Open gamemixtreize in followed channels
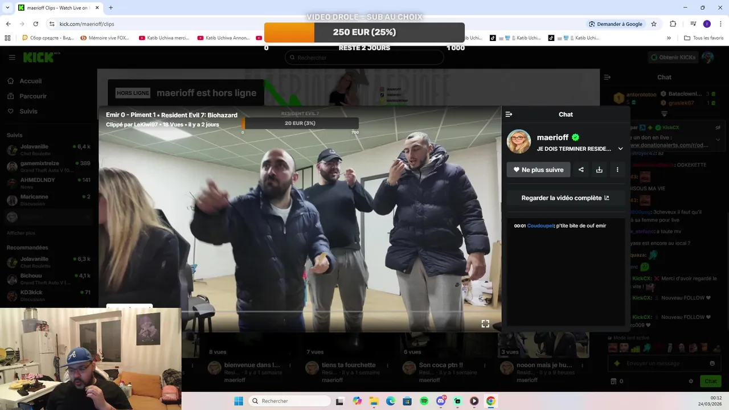Screen dimensions: 729x410 click(x=48, y=166)
